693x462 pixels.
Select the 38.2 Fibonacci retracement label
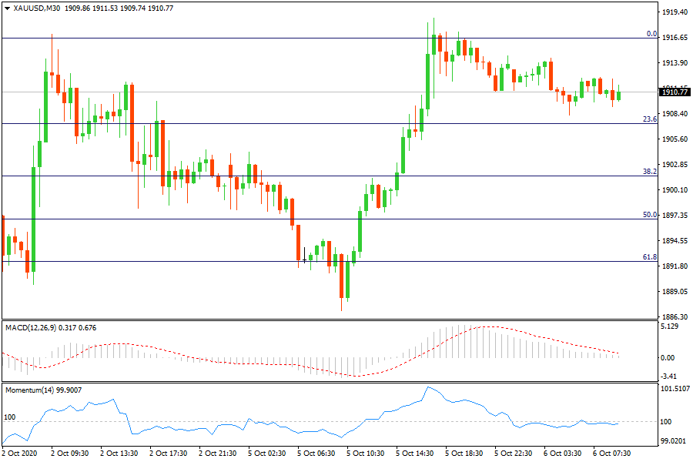point(649,172)
